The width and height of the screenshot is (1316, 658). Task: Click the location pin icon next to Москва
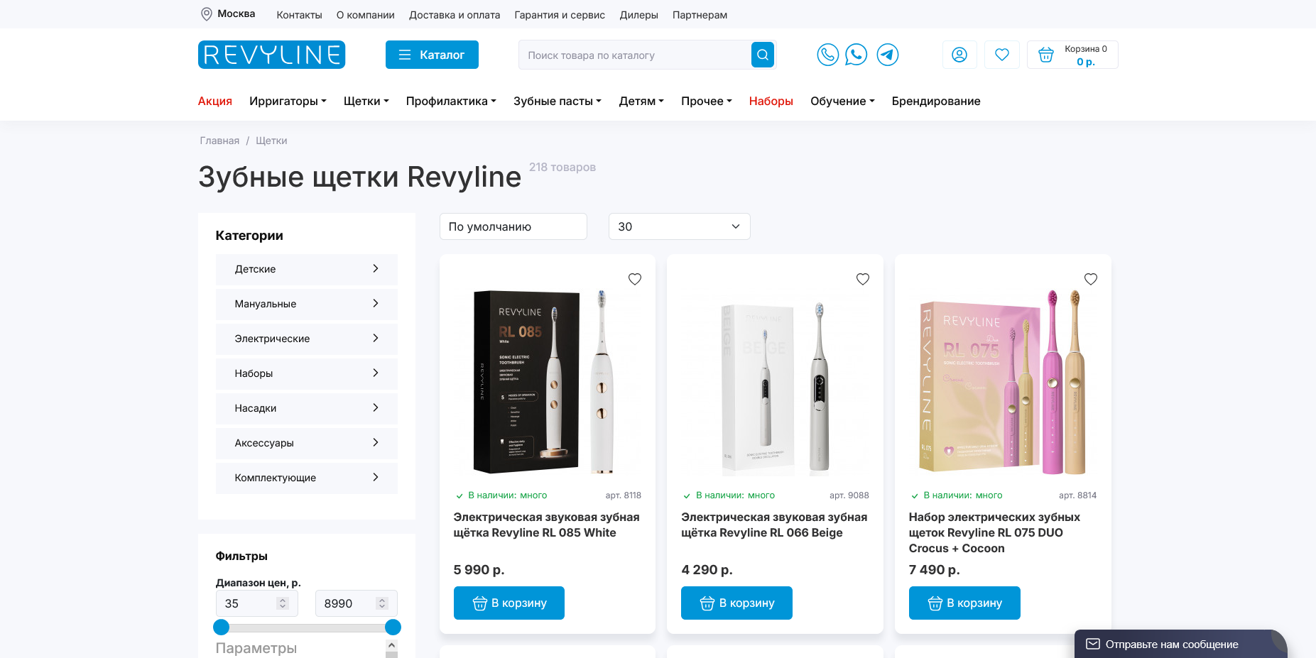206,14
